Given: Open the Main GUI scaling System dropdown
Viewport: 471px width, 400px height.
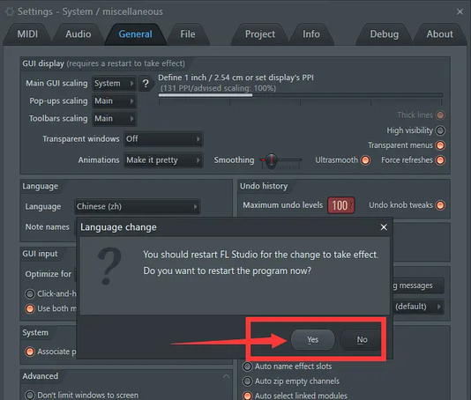Looking at the screenshot, I should coord(114,84).
